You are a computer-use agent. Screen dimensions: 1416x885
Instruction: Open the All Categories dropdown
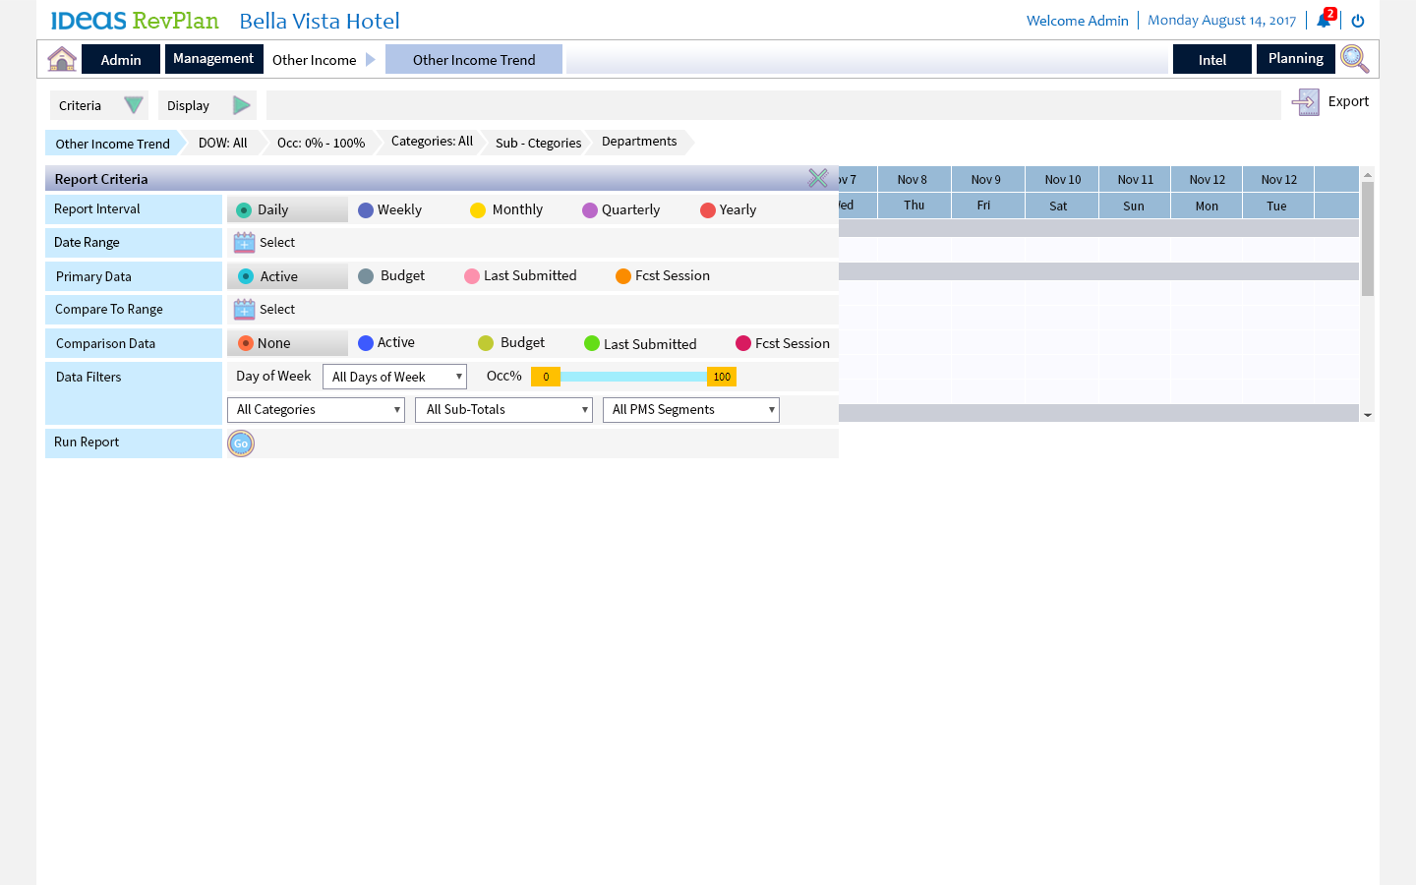(316, 410)
